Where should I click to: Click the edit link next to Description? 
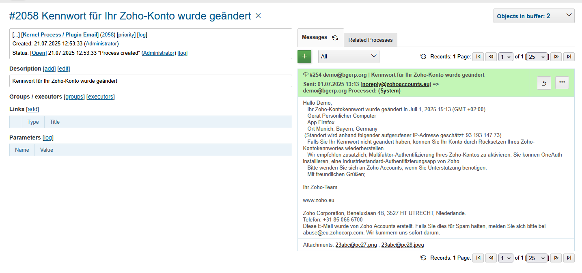[x=63, y=69]
